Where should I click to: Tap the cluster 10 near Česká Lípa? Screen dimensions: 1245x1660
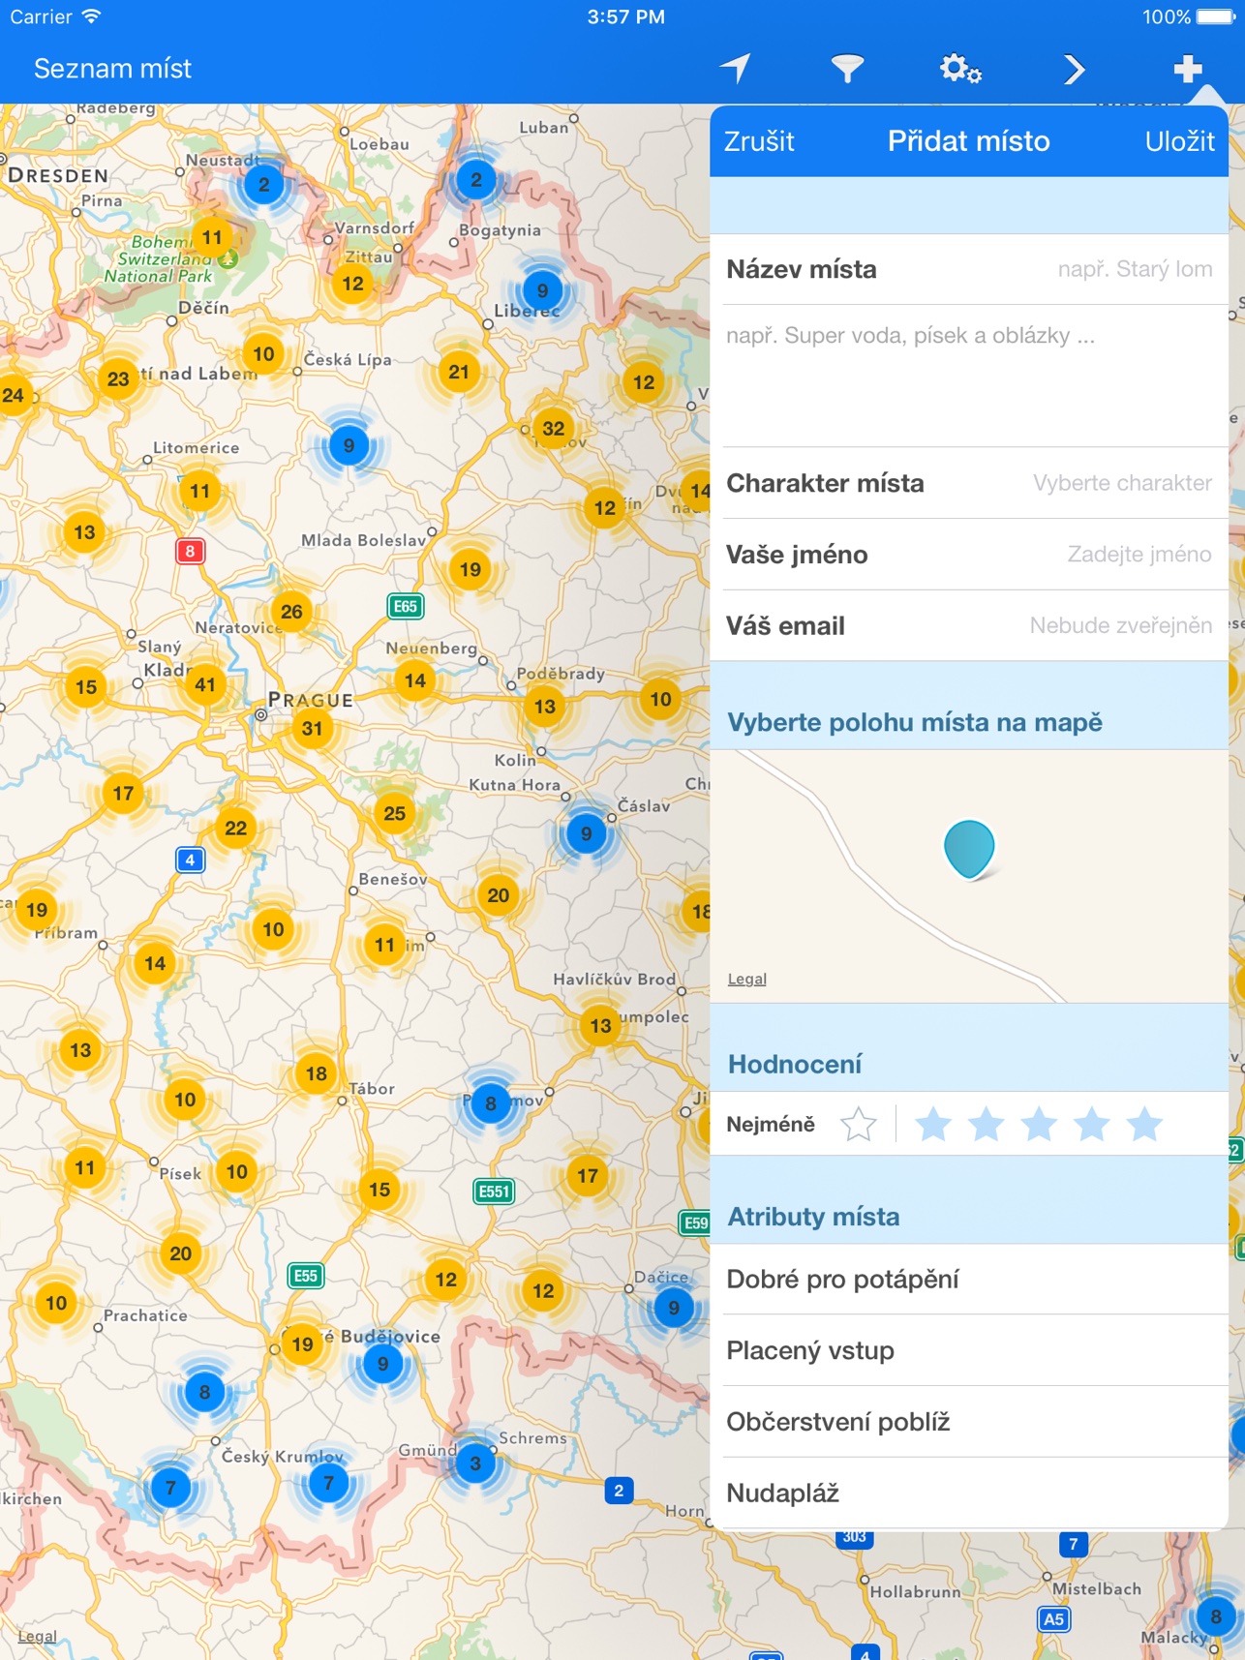pyautogui.click(x=264, y=354)
